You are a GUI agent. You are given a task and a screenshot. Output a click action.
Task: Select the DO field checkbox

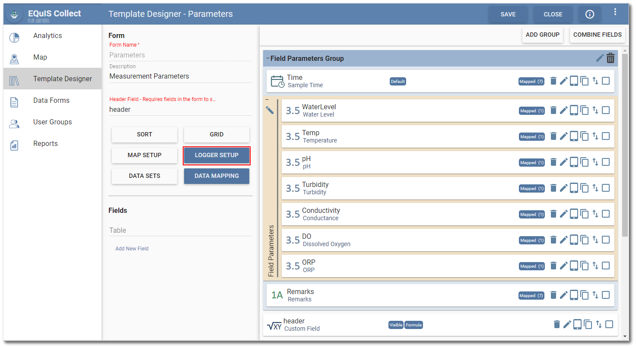[x=606, y=240]
